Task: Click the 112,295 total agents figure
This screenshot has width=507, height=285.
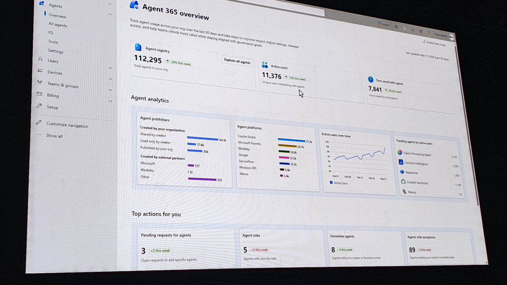Action: (x=148, y=60)
